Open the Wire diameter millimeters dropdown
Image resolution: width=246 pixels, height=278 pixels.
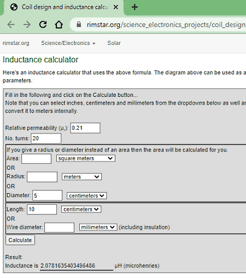98,227
